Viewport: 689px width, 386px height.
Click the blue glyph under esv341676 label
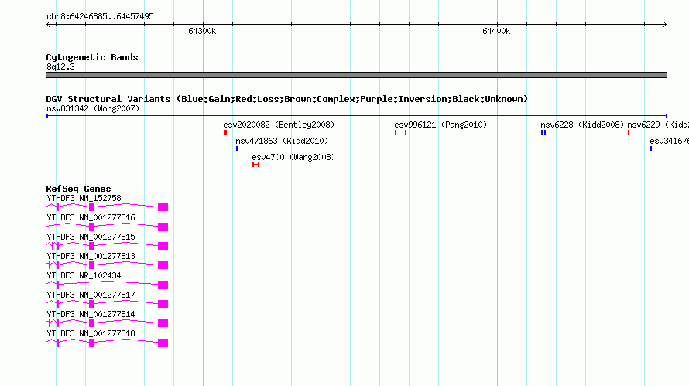(x=651, y=149)
